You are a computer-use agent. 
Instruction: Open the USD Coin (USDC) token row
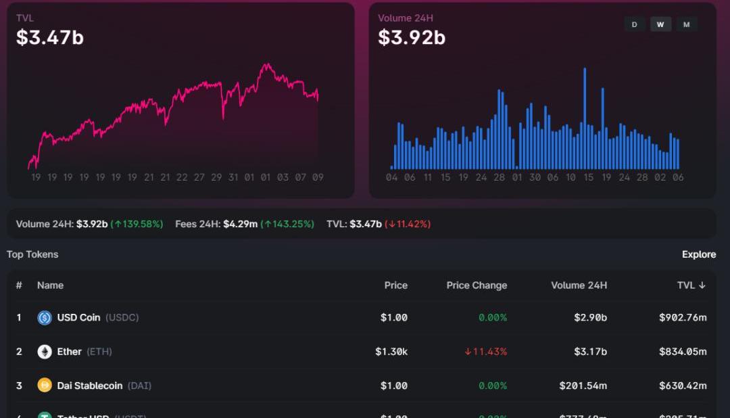click(97, 318)
